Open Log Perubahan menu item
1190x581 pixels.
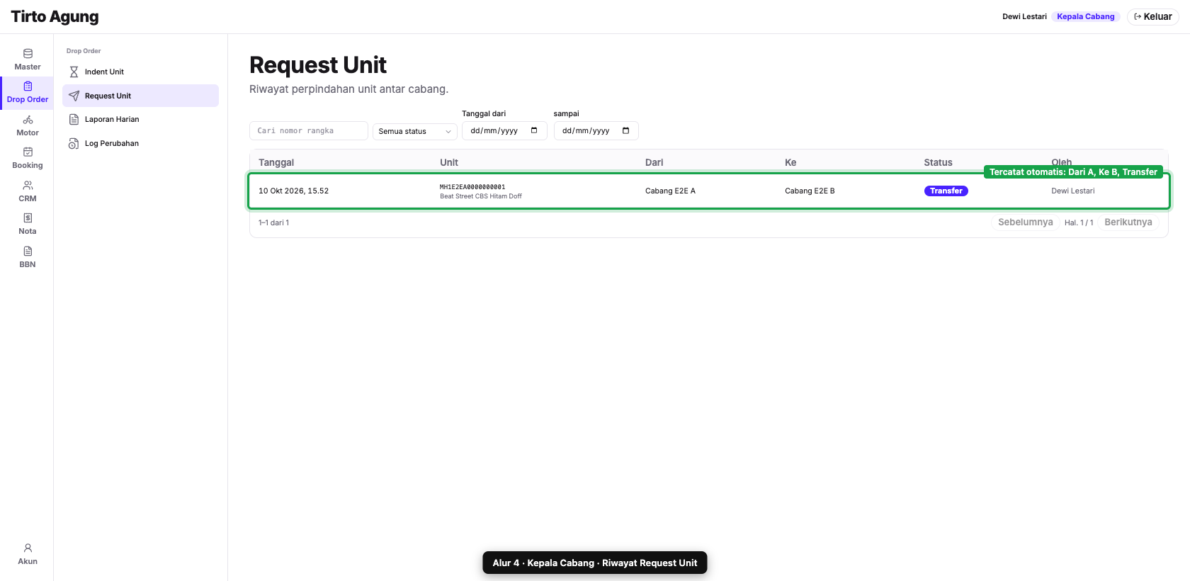(140, 144)
